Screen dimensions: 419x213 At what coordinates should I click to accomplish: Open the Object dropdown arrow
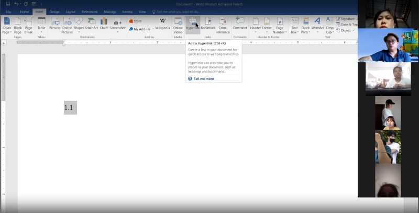[x=354, y=30]
